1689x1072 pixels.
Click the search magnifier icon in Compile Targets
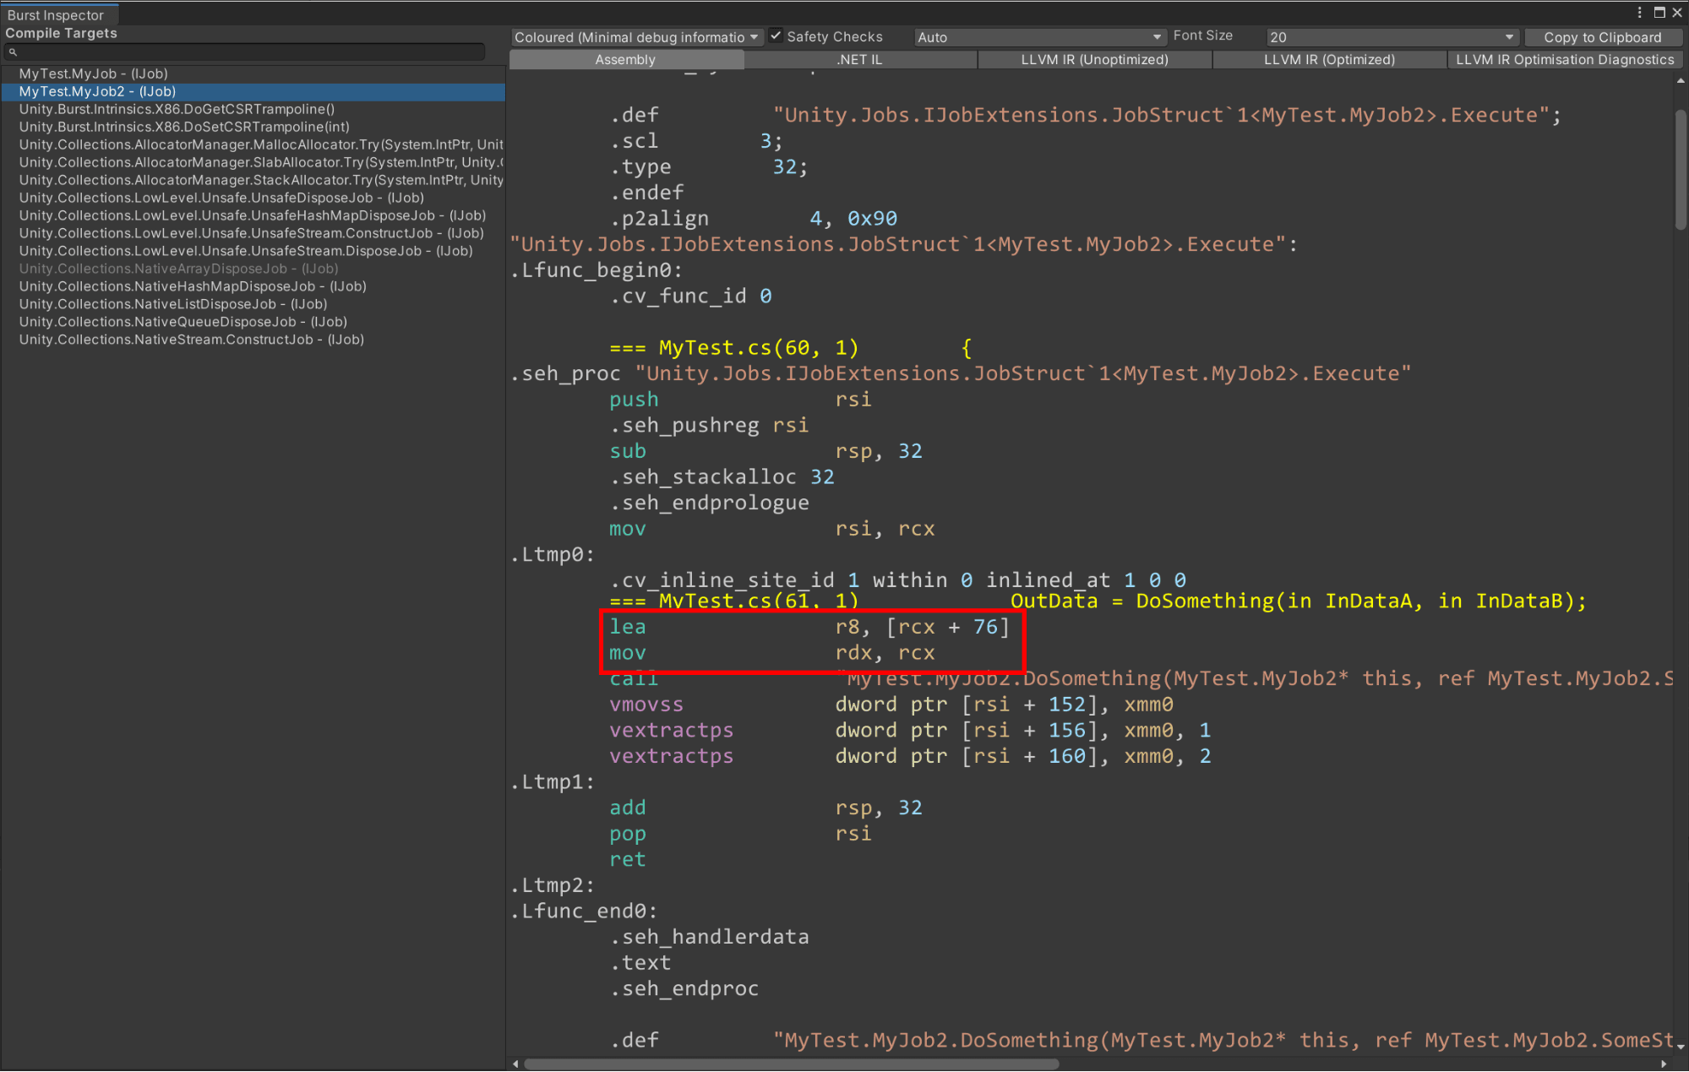pos(13,52)
